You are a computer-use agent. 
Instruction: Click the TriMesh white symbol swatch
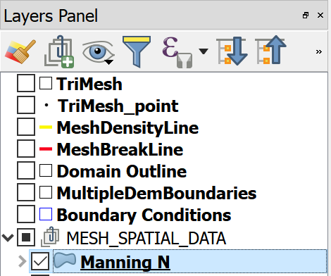pyautogui.click(x=46, y=83)
